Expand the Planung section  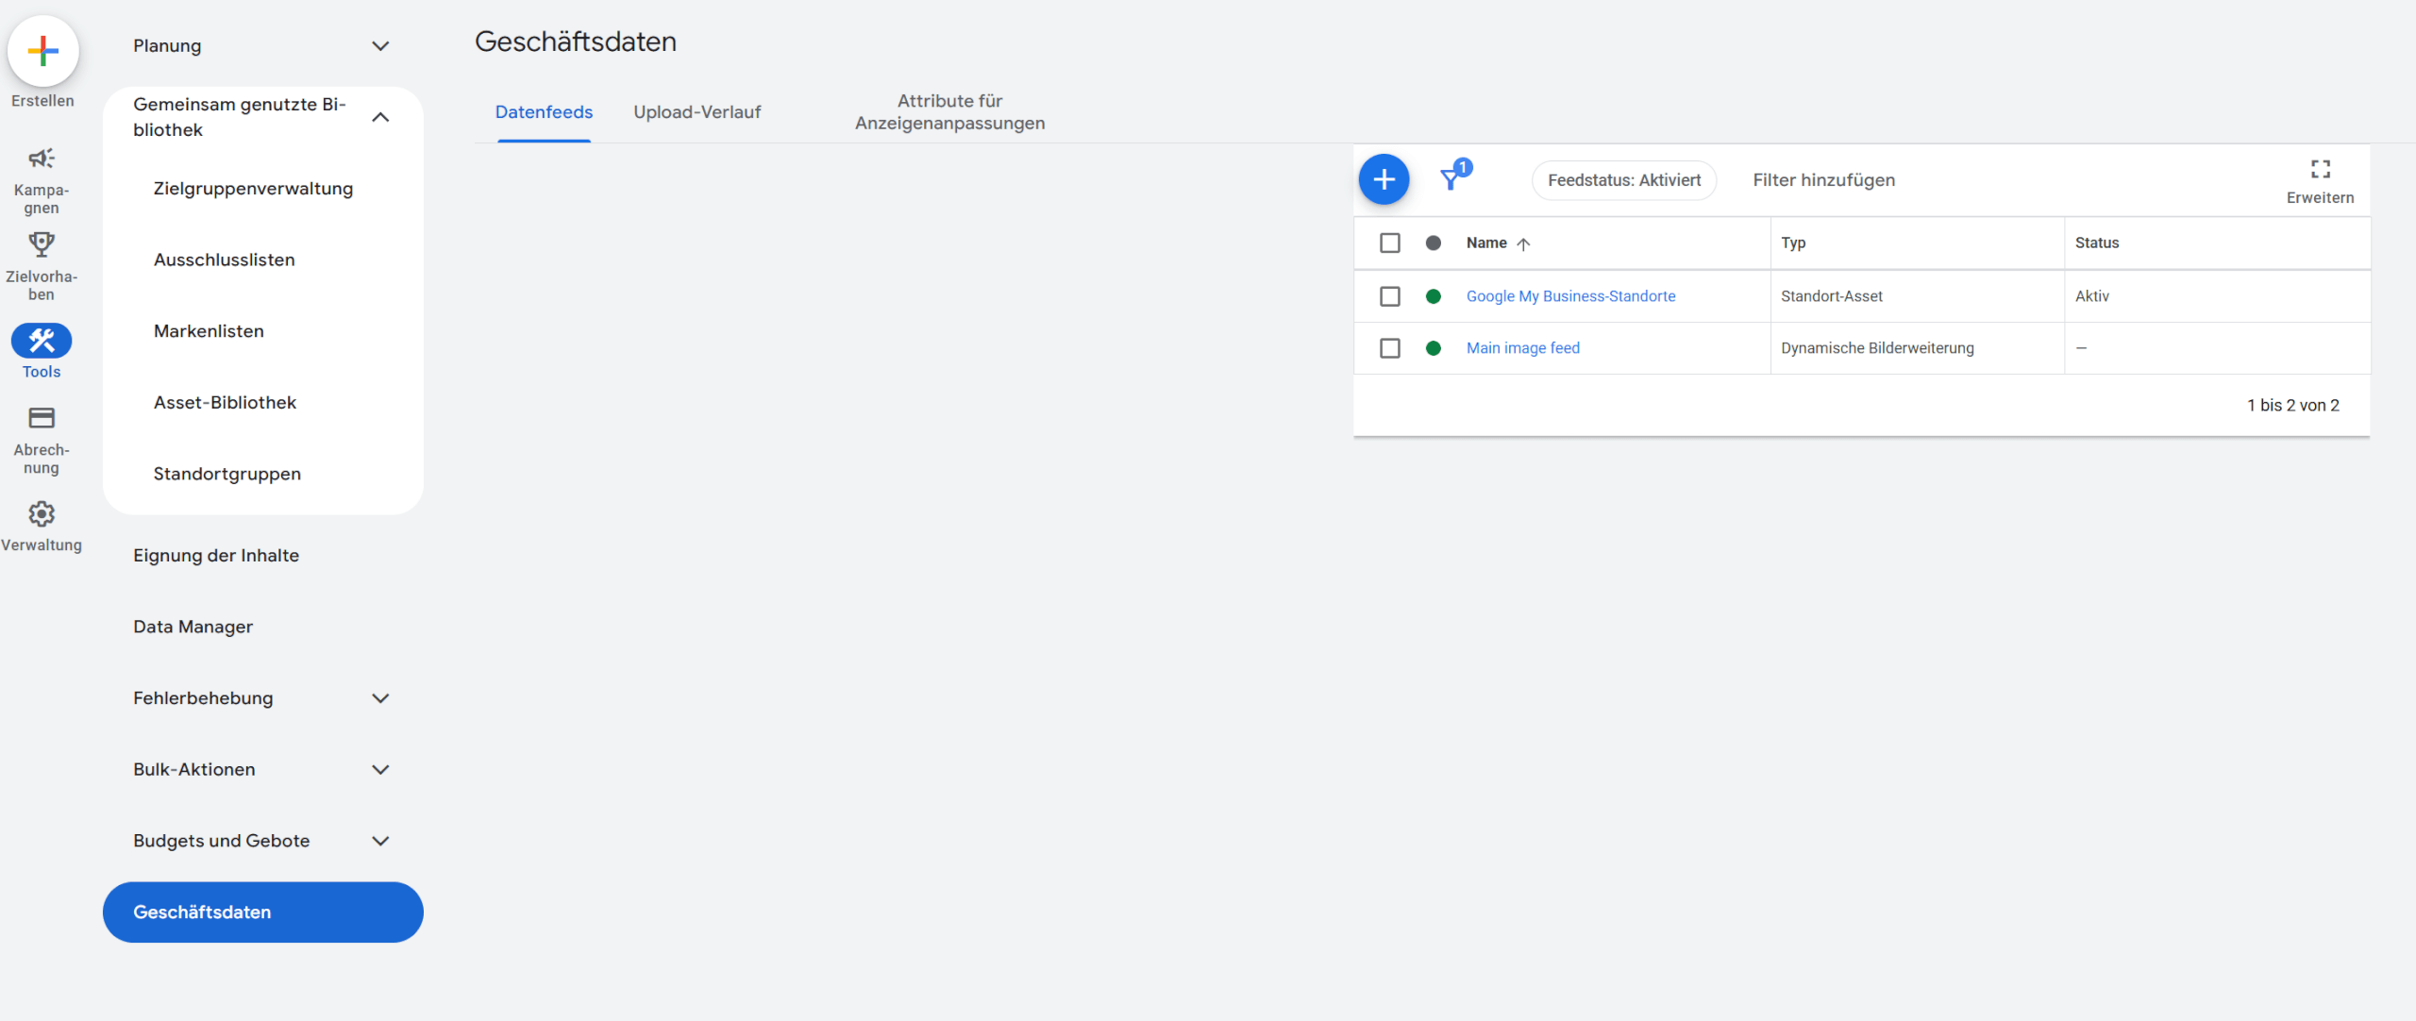380,46
